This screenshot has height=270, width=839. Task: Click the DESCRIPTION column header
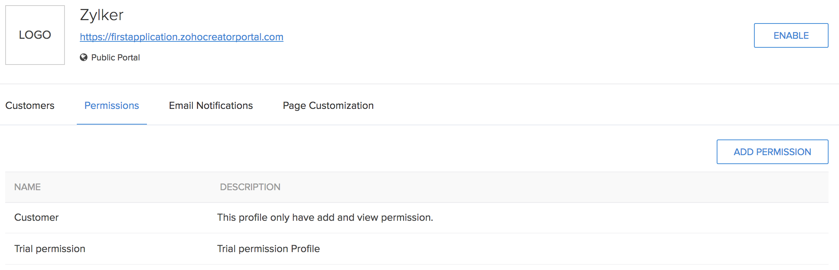pos(250,187)
